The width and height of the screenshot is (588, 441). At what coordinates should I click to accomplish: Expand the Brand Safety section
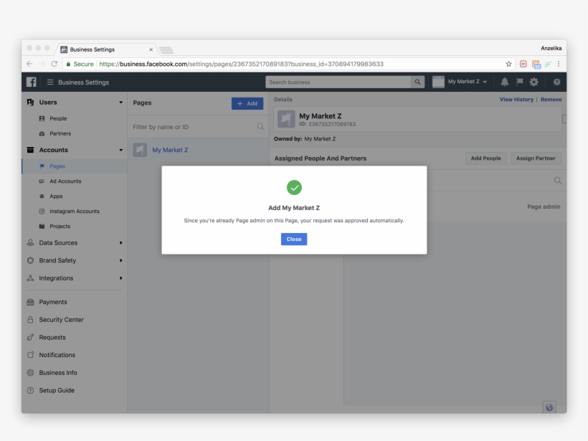pos(120,260)
